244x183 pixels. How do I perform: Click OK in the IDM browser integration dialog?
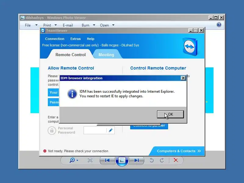pyautogui.click(x=170, y=114)
